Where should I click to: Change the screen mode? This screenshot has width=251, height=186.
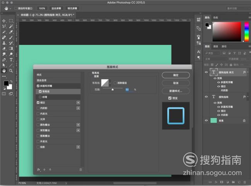pos(11,94)
